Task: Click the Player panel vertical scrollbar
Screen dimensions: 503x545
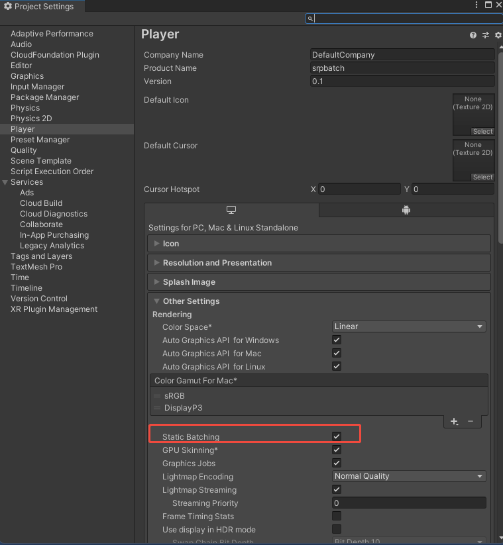Action: (x=500, y=148)
